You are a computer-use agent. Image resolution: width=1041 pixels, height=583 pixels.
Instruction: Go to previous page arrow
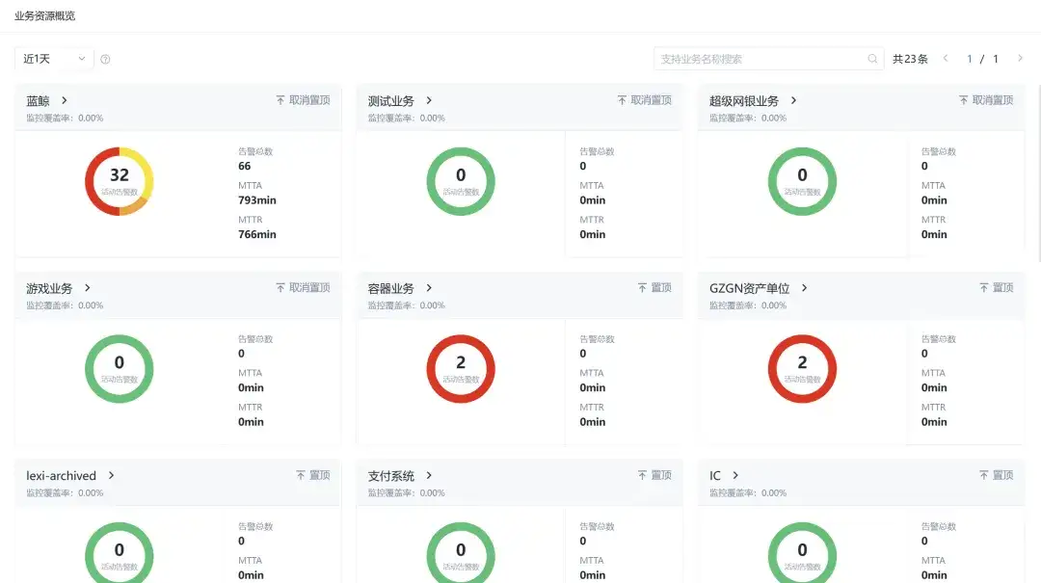946,59
